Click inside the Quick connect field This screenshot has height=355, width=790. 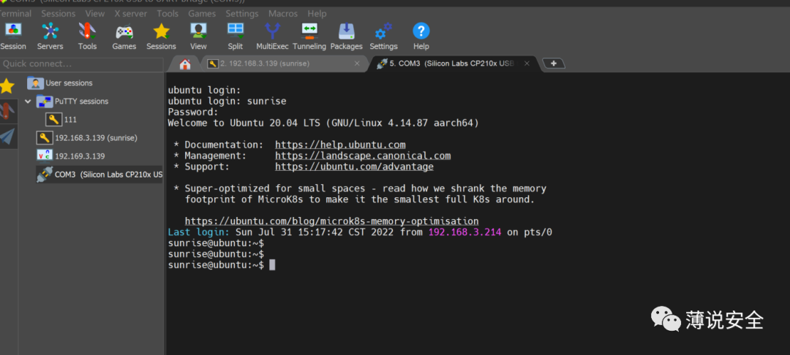click(x=80, y=64)
